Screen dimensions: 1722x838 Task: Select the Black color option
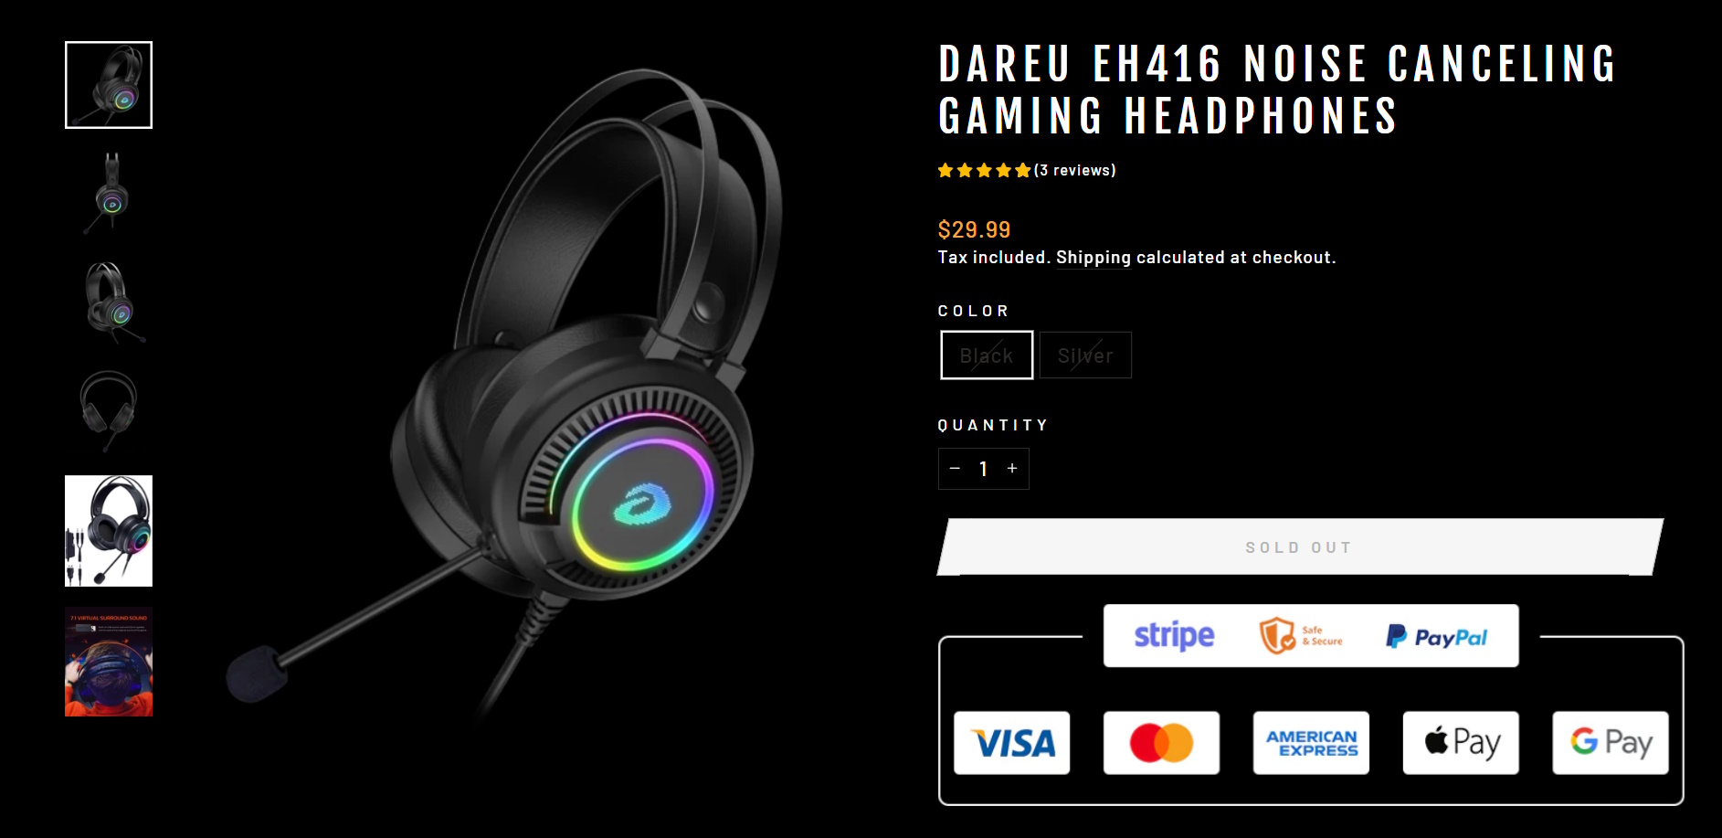pyautogui.click(x=987, y=355)
